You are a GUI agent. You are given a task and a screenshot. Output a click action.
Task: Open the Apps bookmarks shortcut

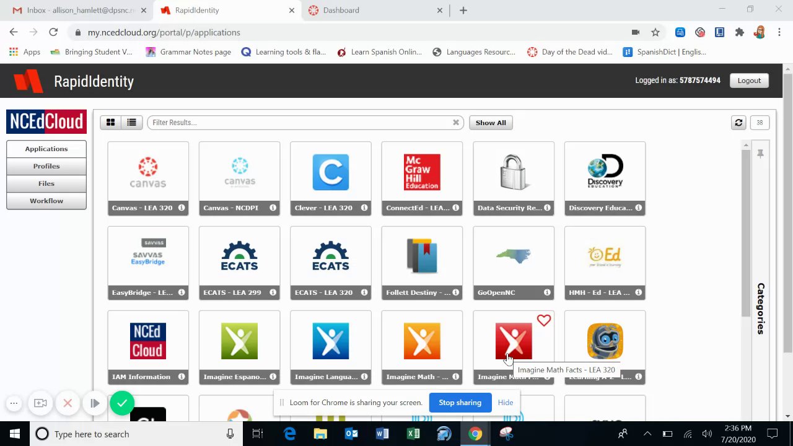coord(25,52)
